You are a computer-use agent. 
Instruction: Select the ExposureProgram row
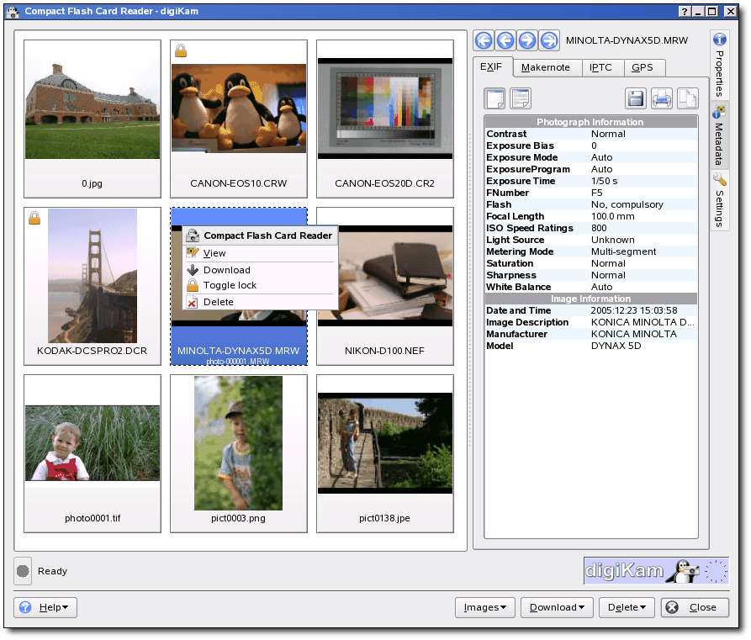(590, 169)
